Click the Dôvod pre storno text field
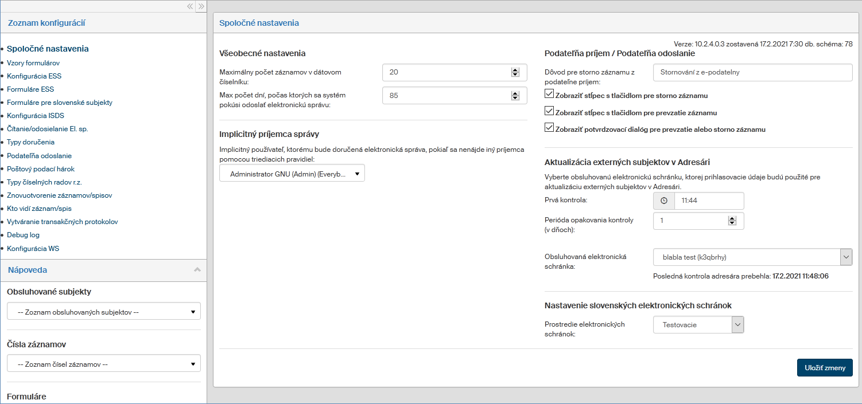 [x=752, y=73]
